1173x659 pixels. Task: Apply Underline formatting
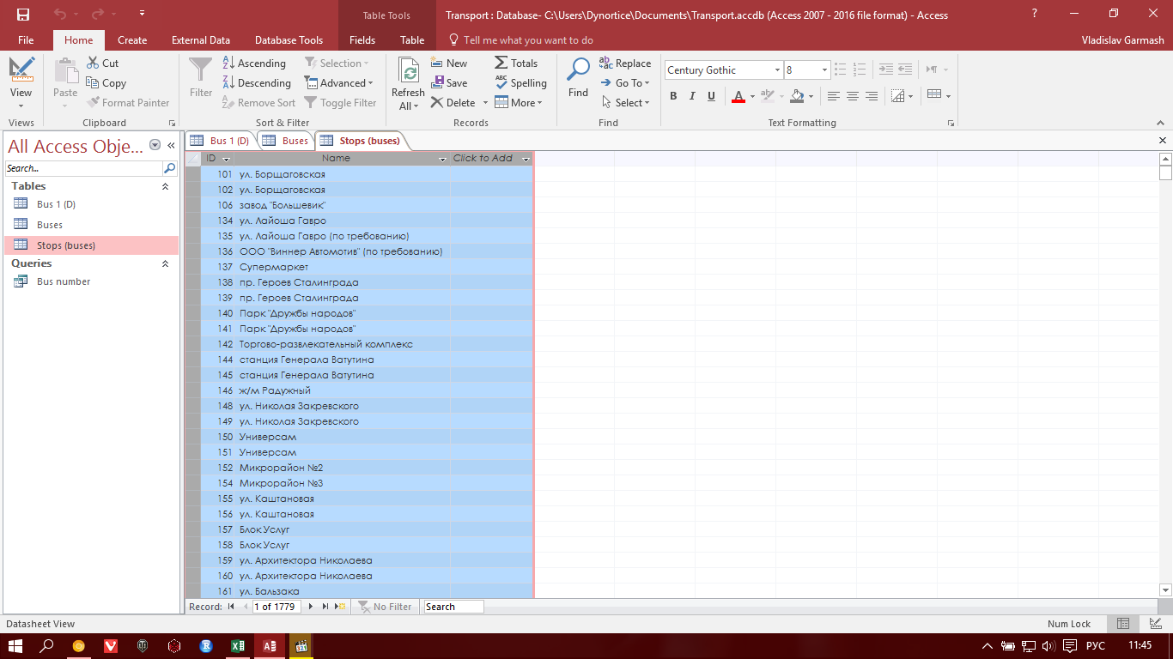(x=711, y=96)
